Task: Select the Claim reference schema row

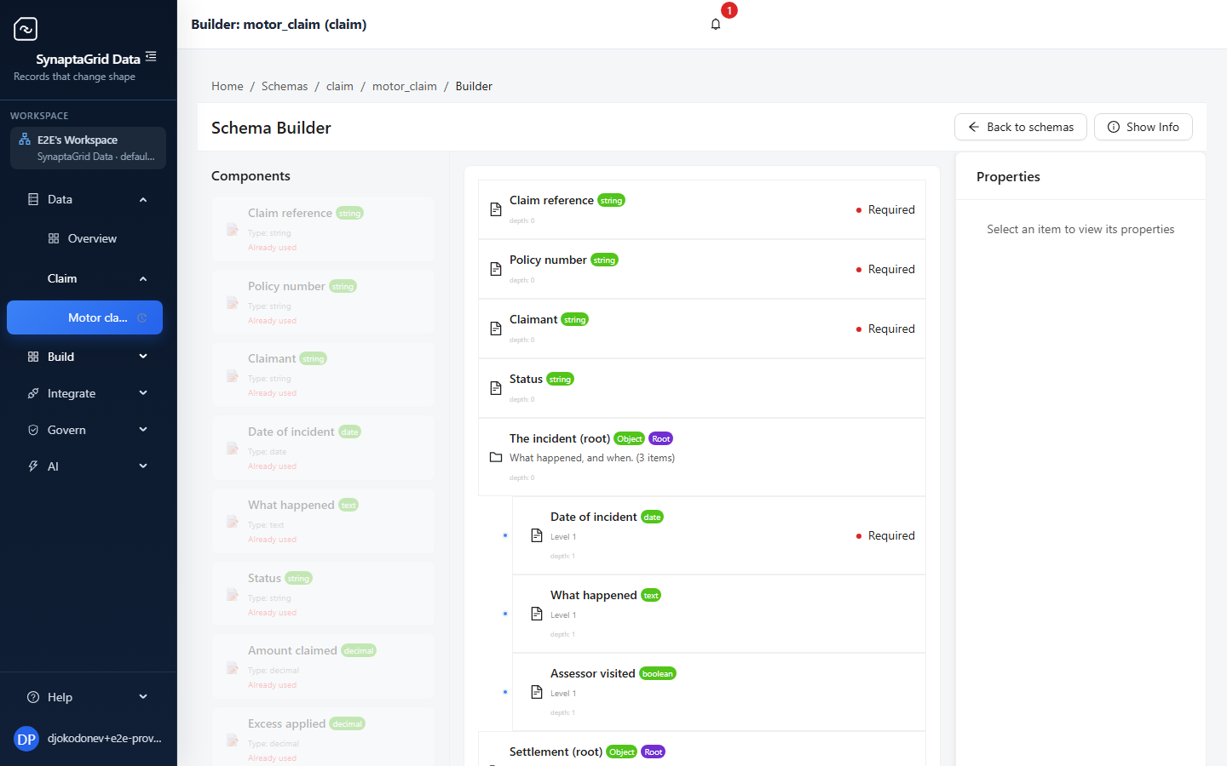Action: click(x=702, y=209)
